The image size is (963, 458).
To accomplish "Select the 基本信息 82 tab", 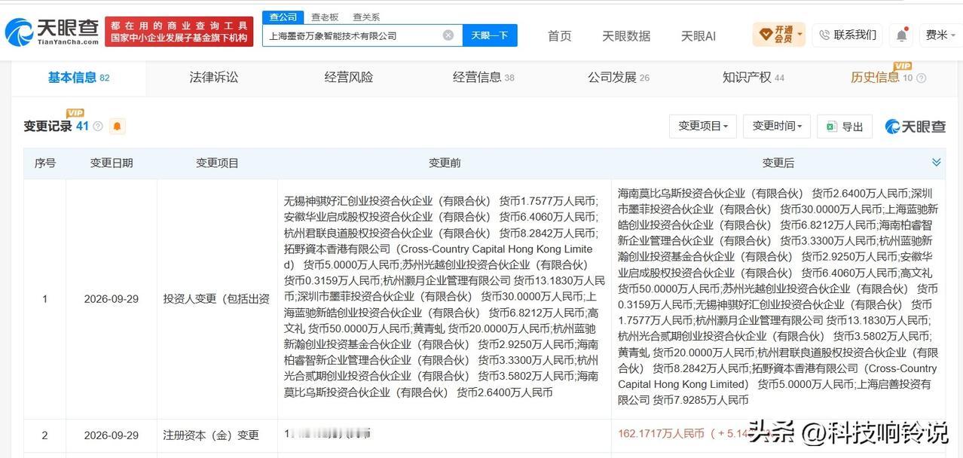I will click(x=78, y=77).
